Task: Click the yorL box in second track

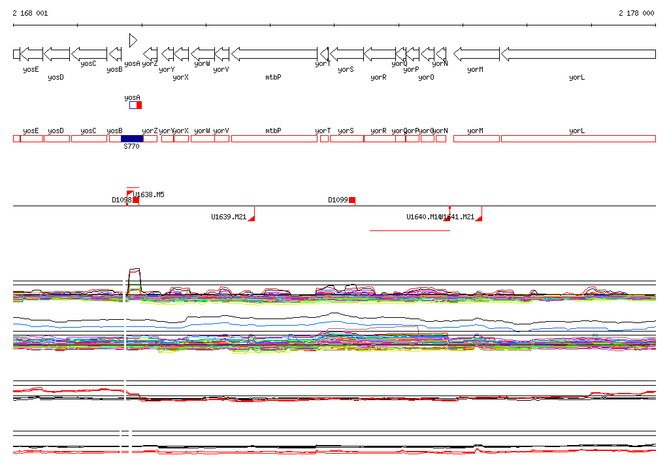Action: click(x=578, y=138)
